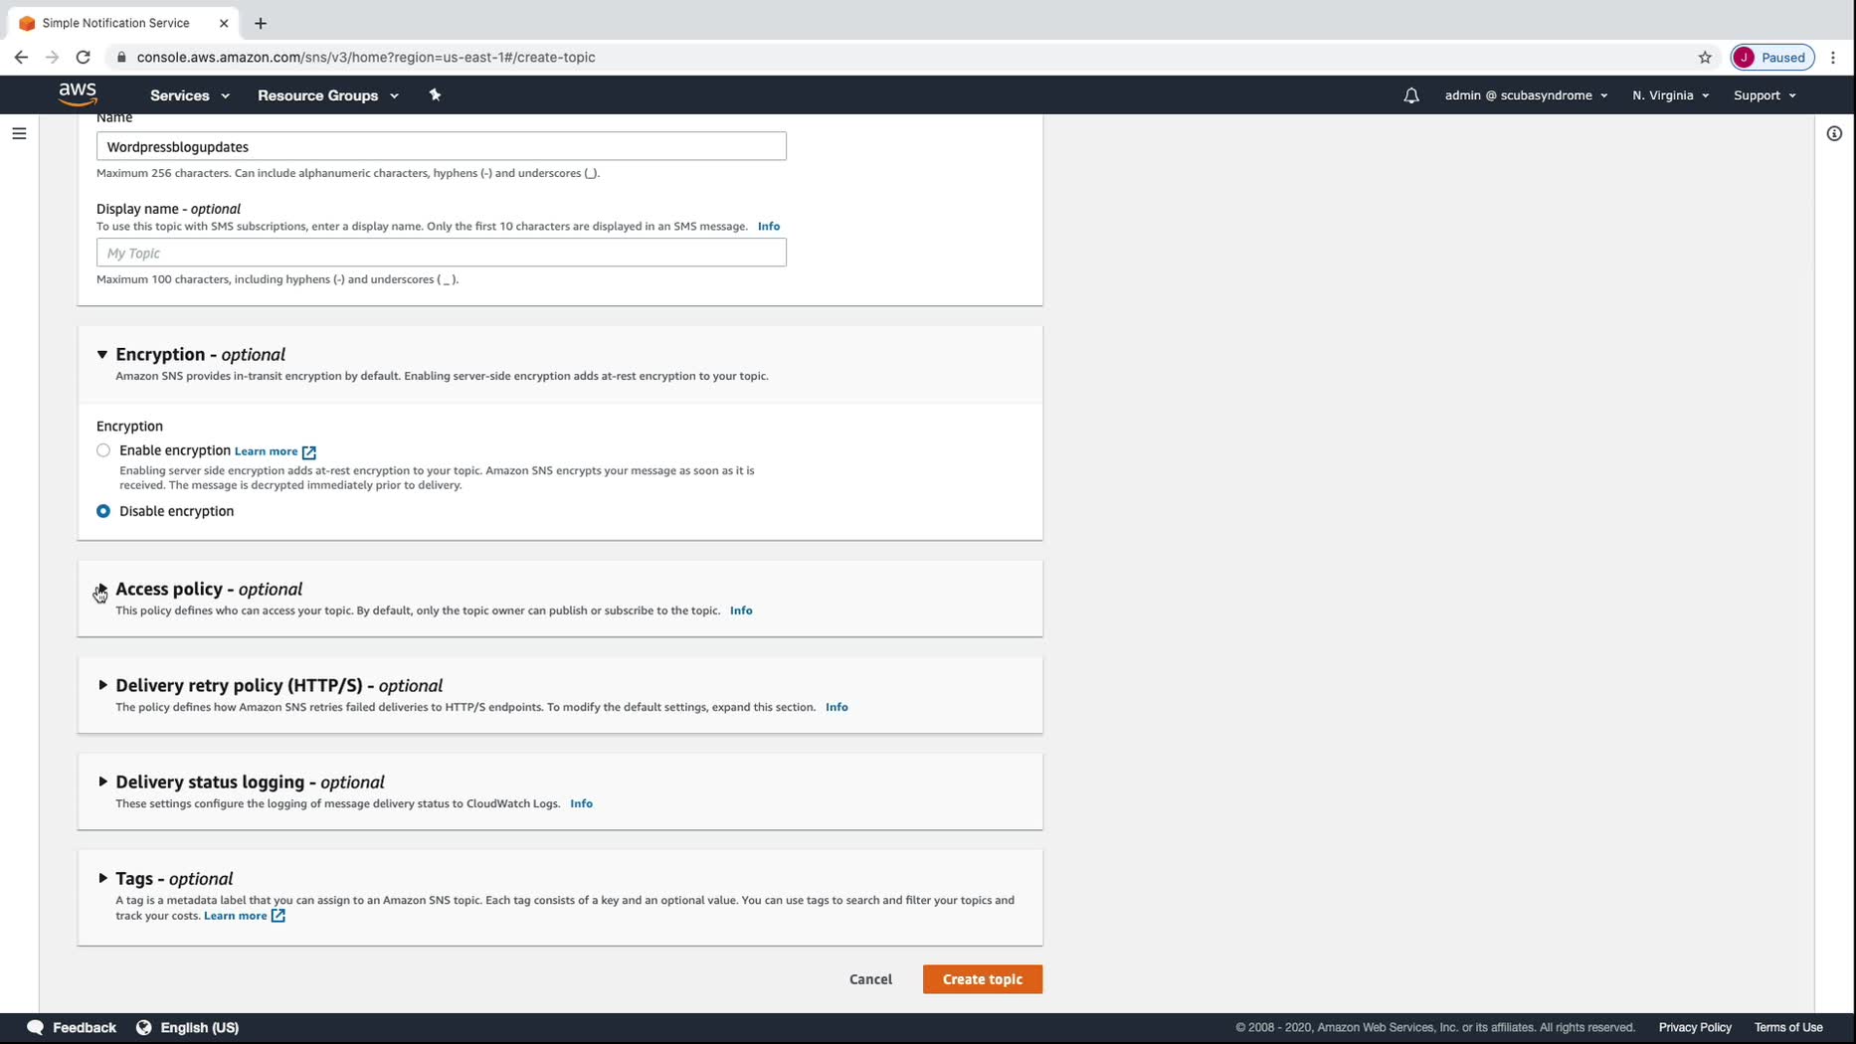Click the Display name input field

(x=442, y=253)
